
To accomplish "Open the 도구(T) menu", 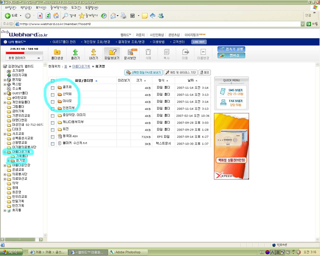I will click(x=76, y=7).
